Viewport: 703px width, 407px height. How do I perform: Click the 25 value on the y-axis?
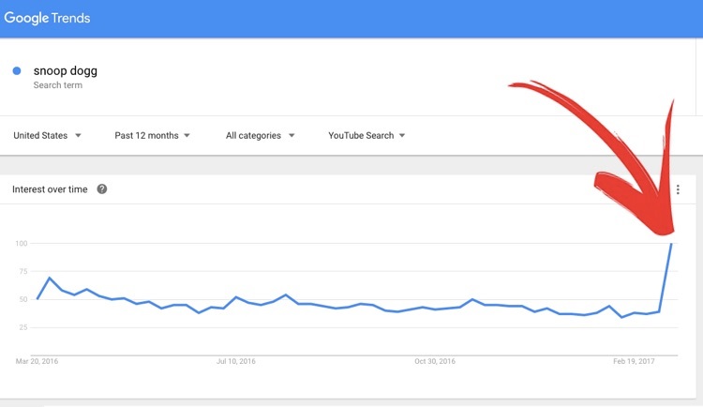[23, 327]
